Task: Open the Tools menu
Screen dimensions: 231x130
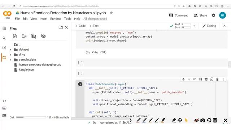Action: pos(67,19)
